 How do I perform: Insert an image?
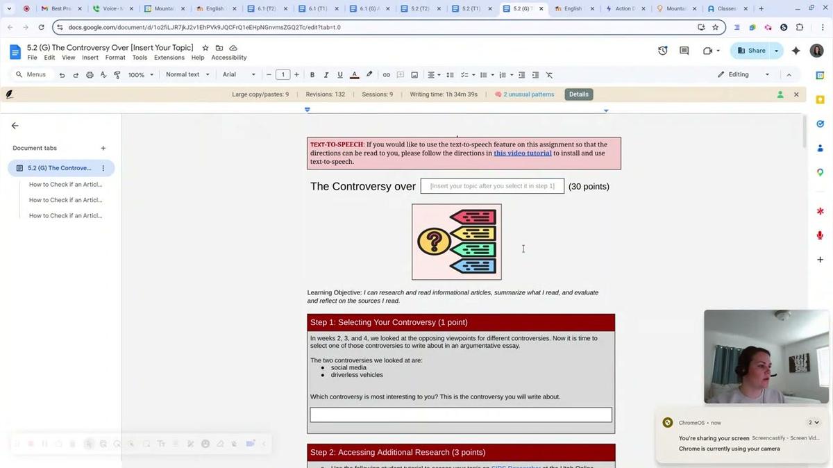(414, 74)
